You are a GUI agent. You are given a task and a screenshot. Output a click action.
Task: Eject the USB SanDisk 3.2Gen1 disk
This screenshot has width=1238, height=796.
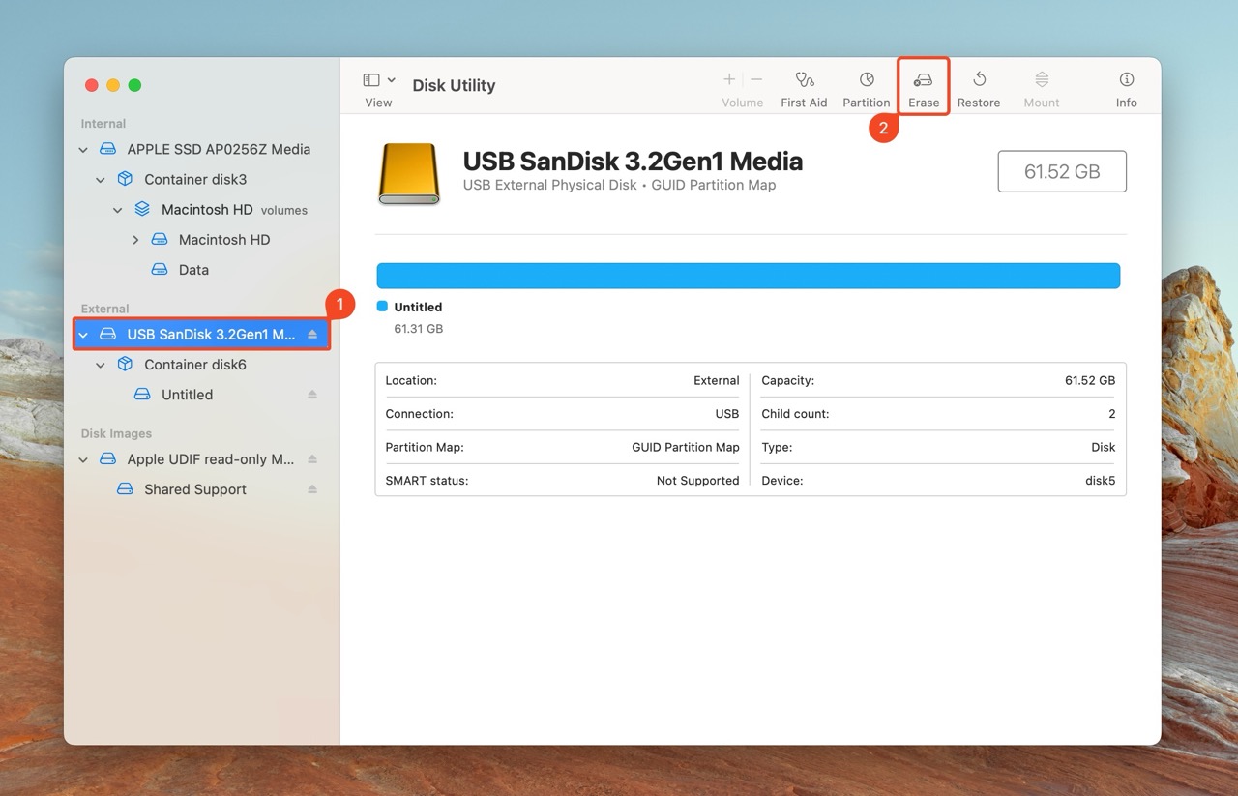click(312, 335)
